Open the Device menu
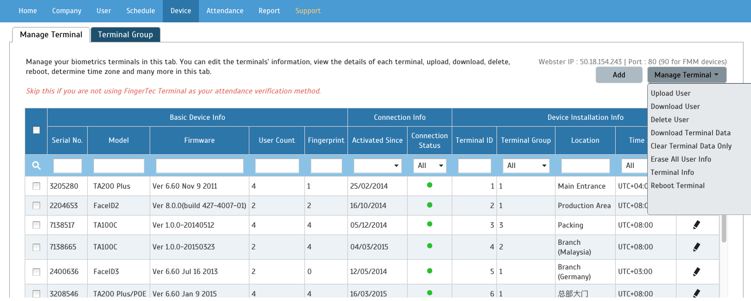 [181, 11]
